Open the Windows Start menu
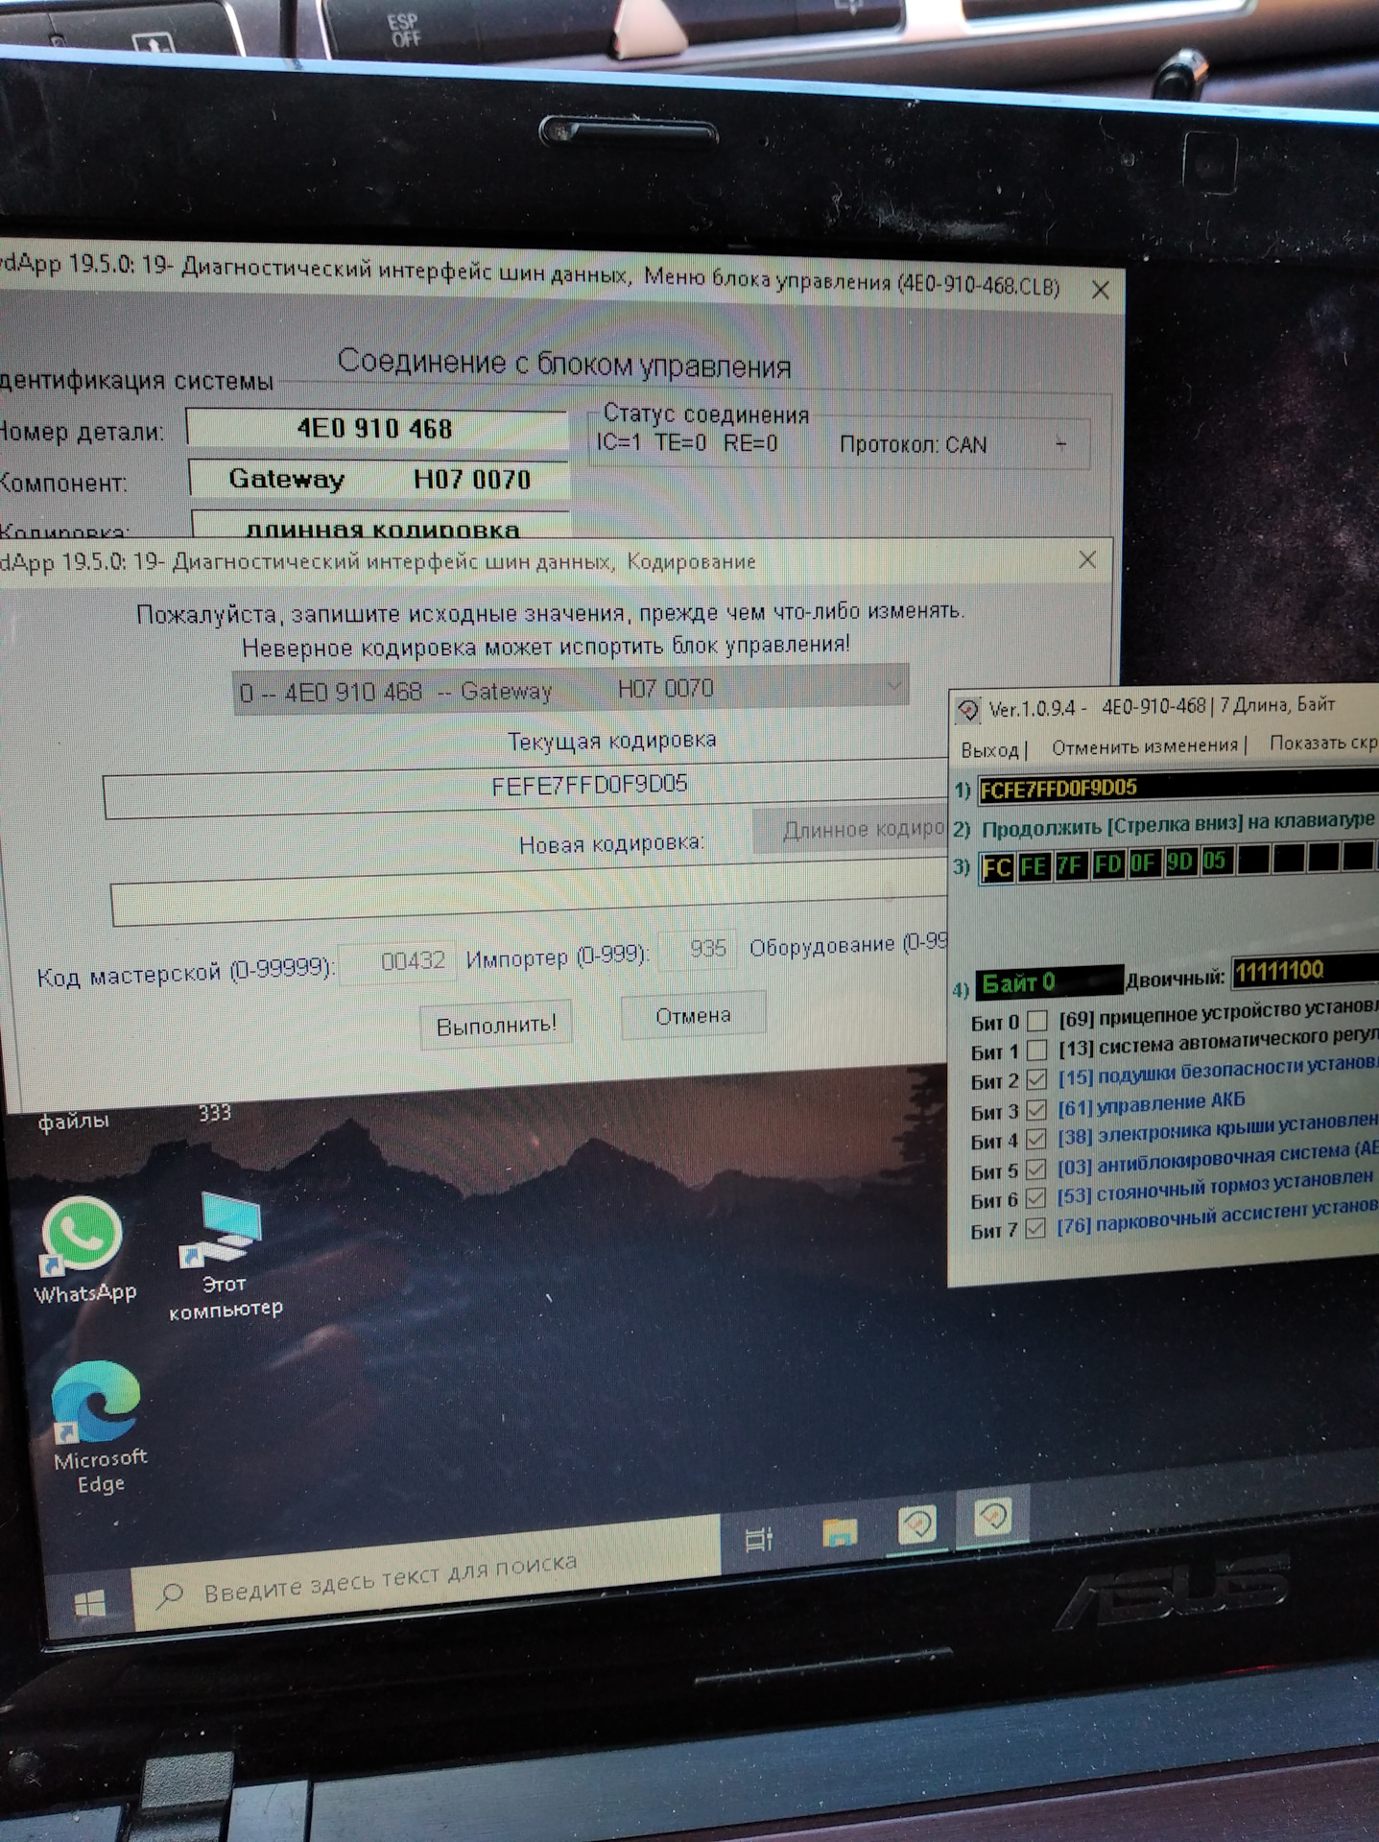Viewport: 1379px width, 1842px height. (x=90, y=1603)
